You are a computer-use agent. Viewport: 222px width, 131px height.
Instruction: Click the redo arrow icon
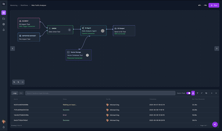tap(205, 5)
